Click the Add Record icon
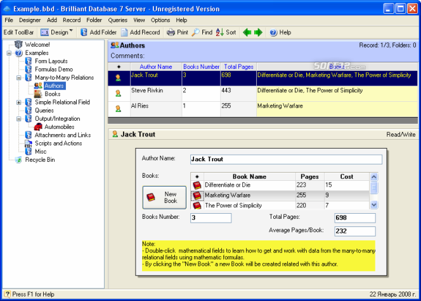 point(124,32)
